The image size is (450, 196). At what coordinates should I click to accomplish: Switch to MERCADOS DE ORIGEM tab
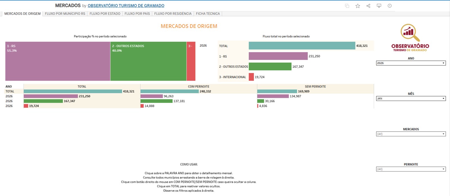coord(22,13)
